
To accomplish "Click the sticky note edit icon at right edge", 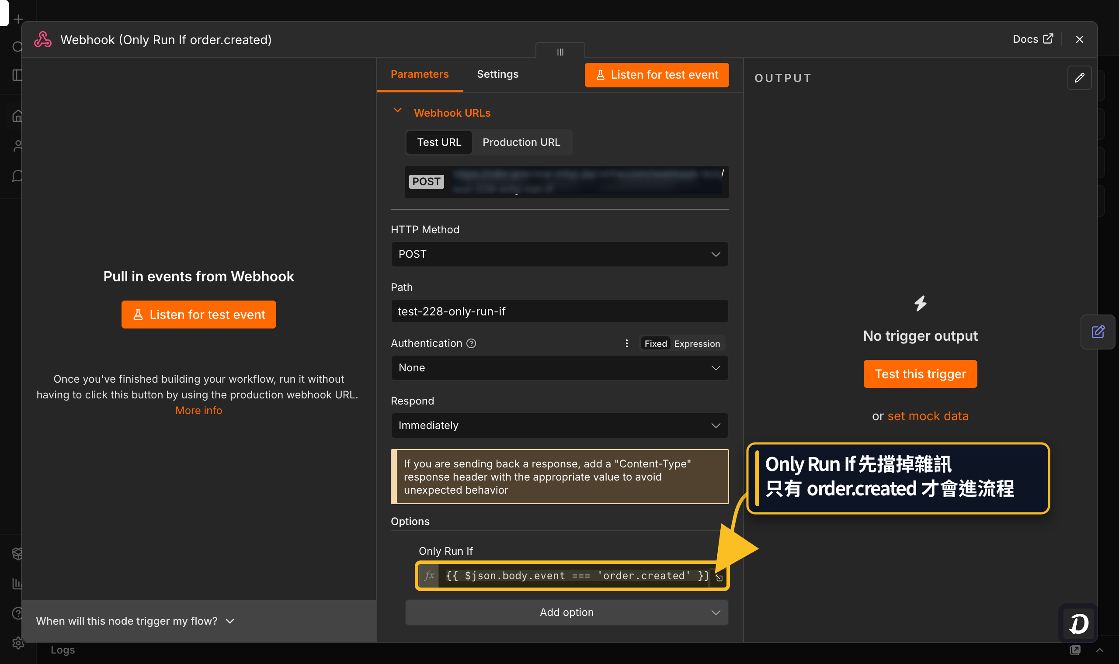I will pos(1098,332).
